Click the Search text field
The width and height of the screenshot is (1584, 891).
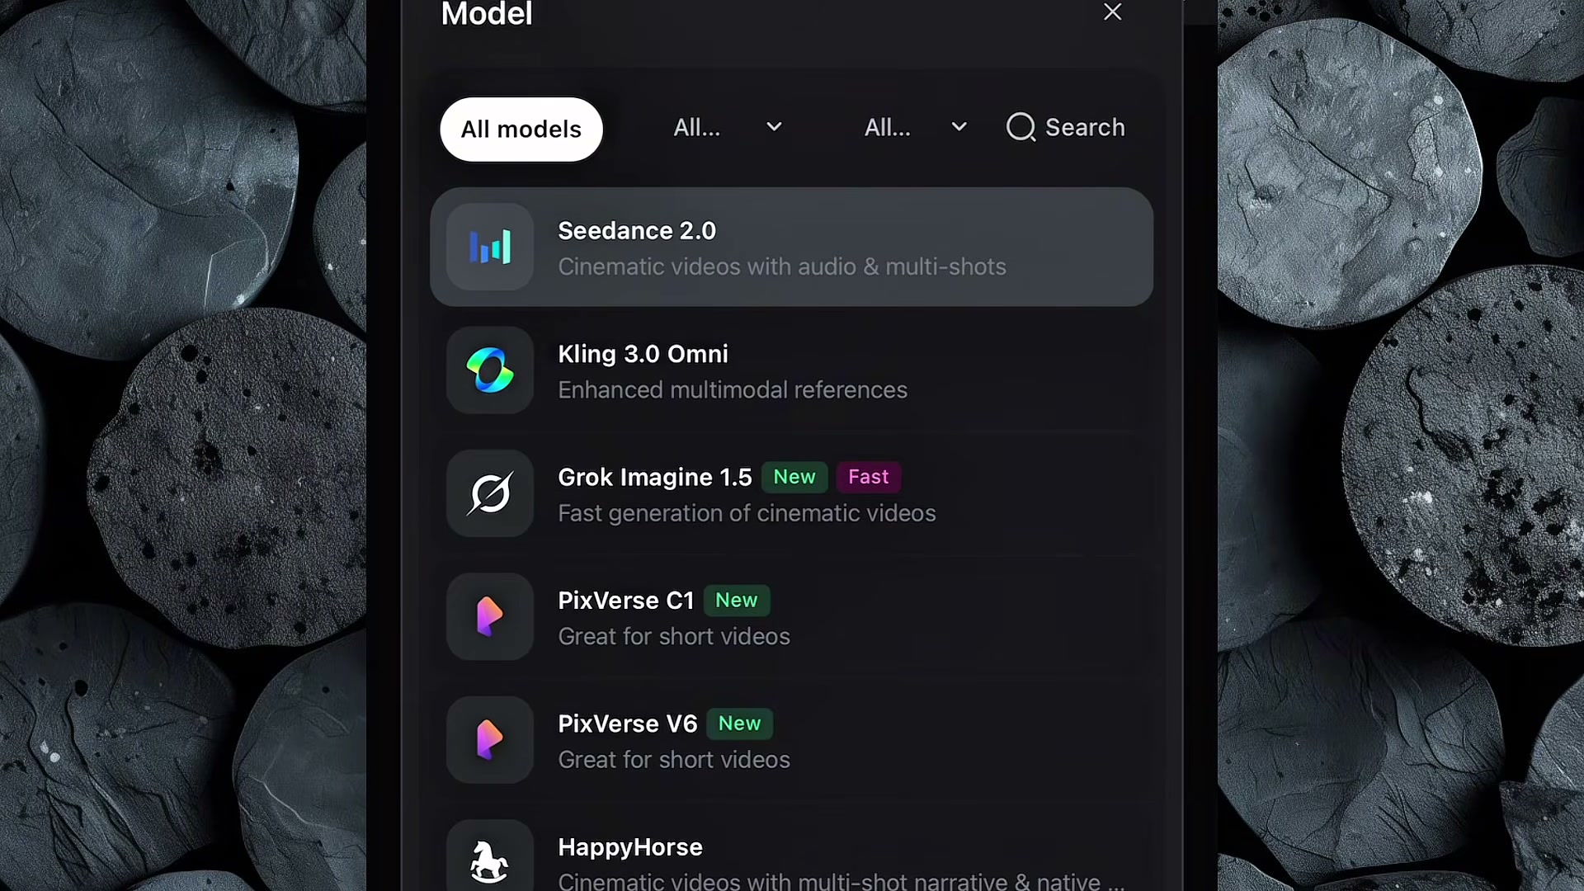tap(1065, 128)
